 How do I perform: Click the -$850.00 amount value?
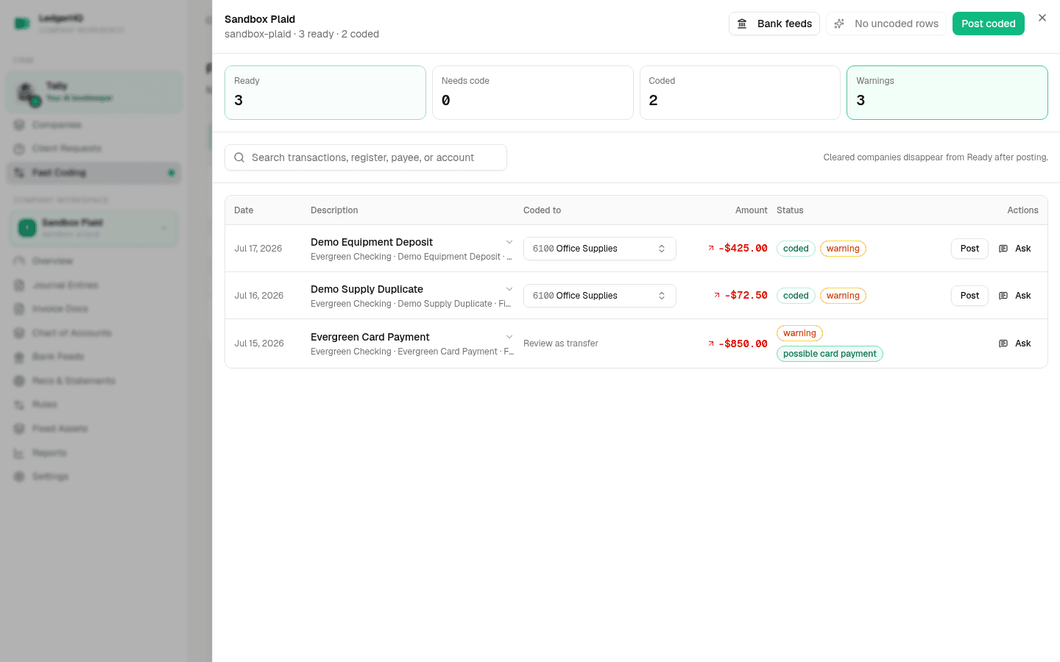743,344
